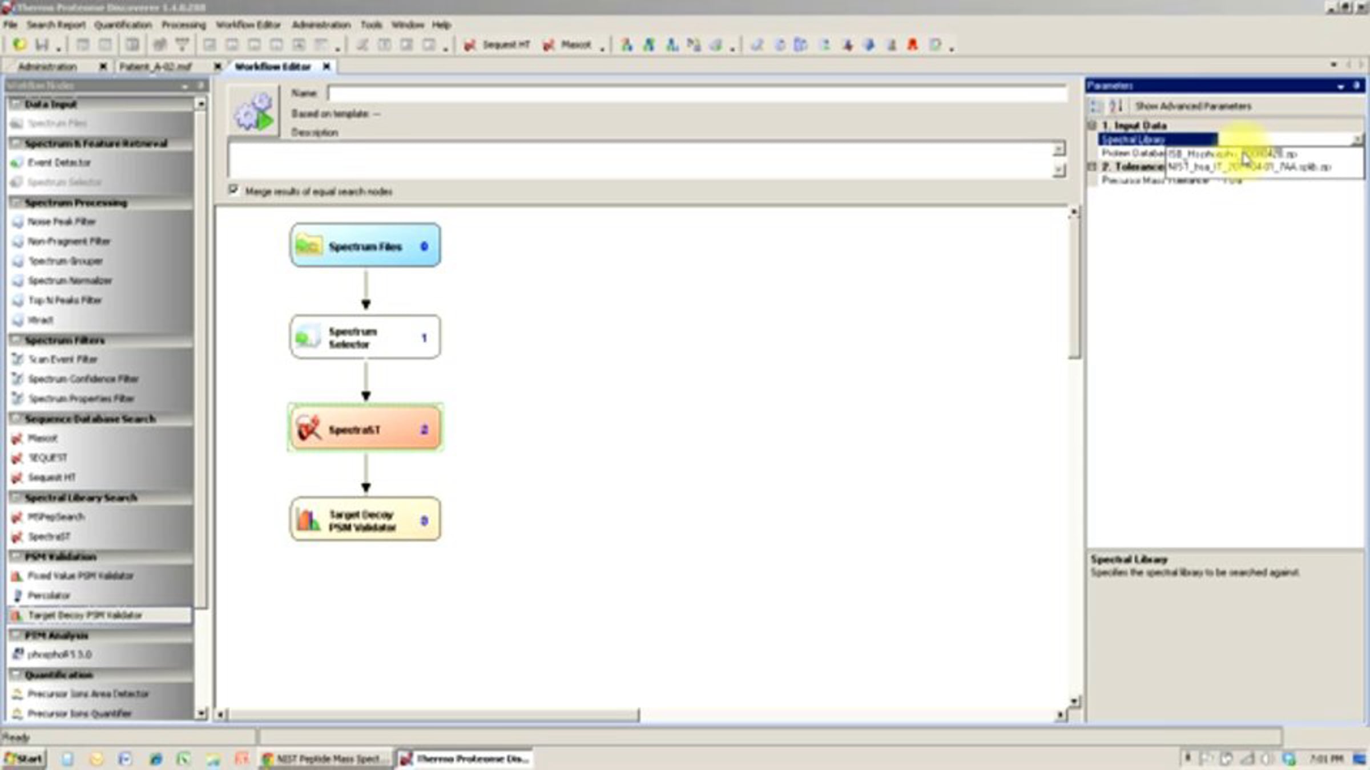Open the File menu
1370x770 pixels.
point(10,25)
